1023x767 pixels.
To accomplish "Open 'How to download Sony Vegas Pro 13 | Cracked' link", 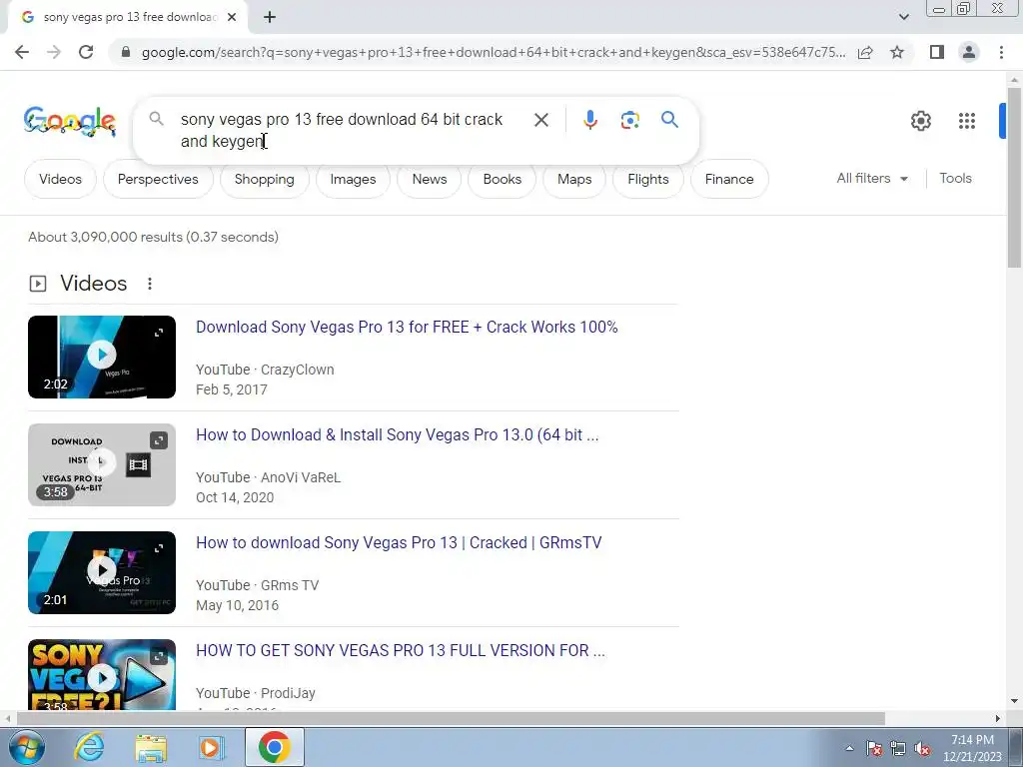I will pos(399,542).
